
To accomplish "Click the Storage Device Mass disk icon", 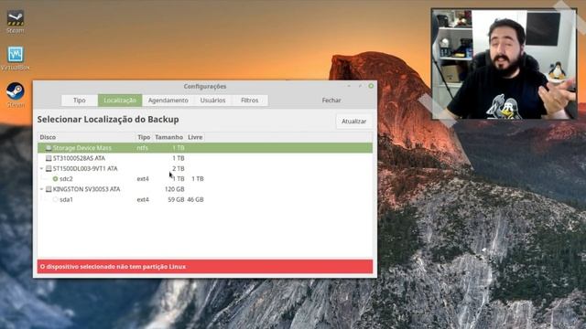I will point(49,148).
